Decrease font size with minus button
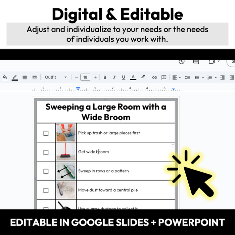The height and width of the screenshot is (235, 235). tap(77, 77)
